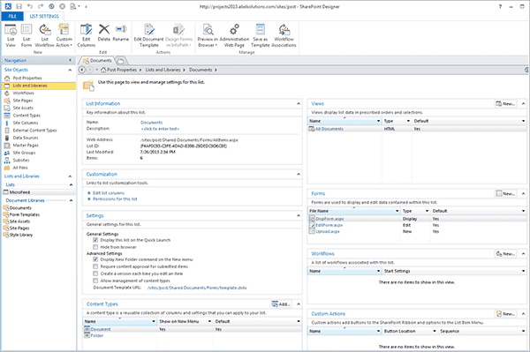Image resolution: width=530 pixels, height=352 pixels.
Task: Collapse the Customization section
Action: [299, 174]
